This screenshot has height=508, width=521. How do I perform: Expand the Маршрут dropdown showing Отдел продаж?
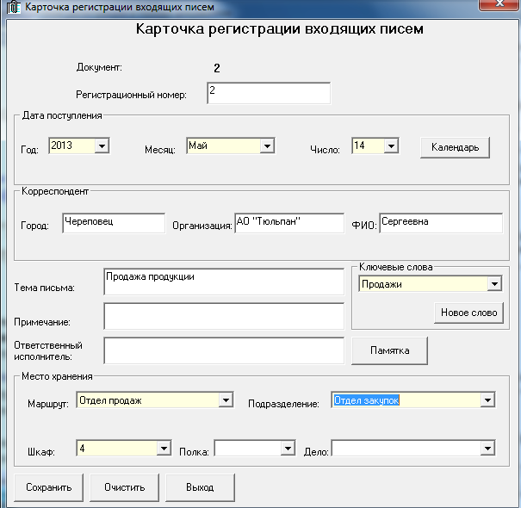tap(226, 400)
